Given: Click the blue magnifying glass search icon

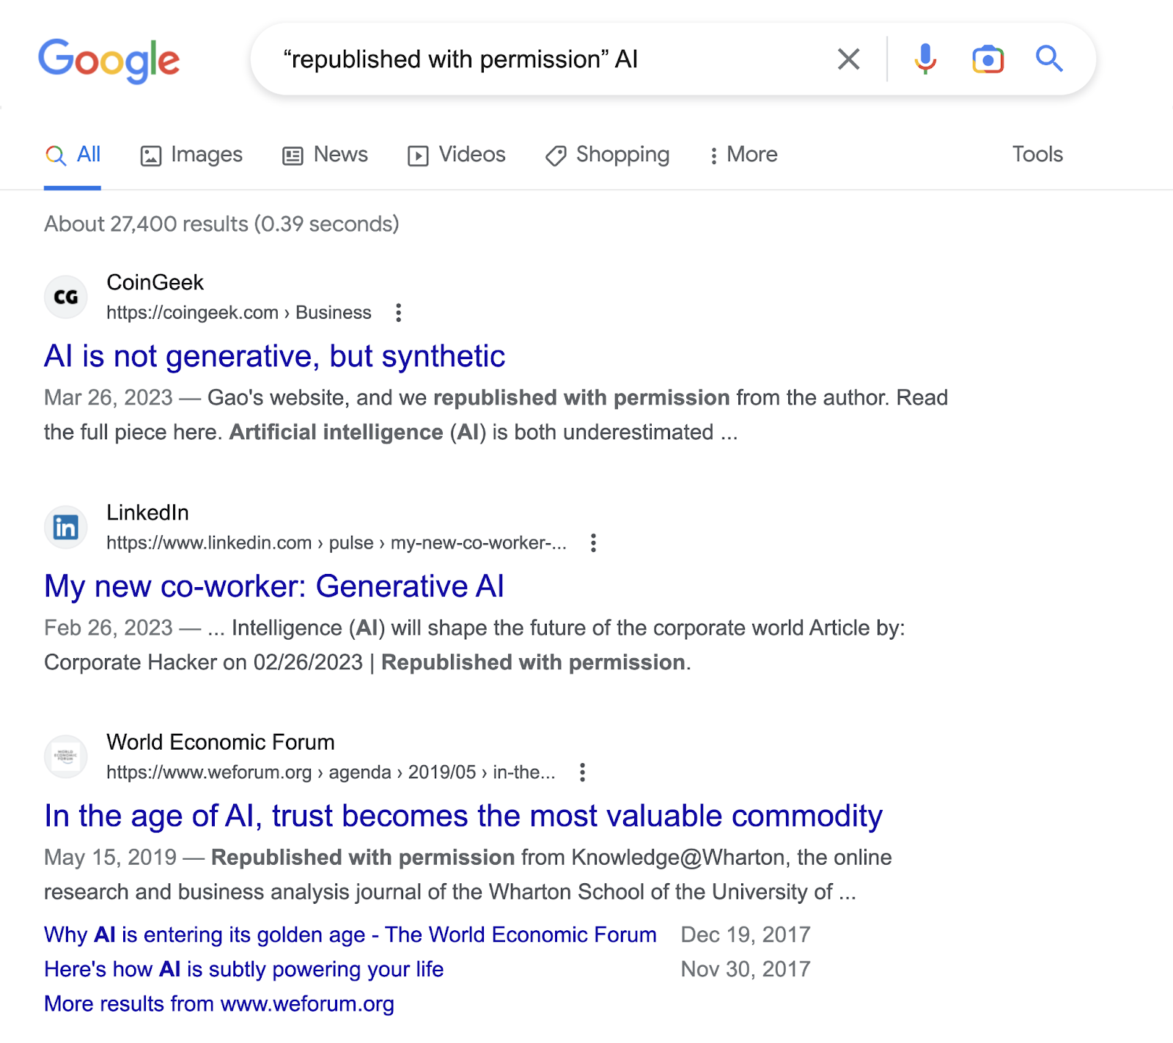Looking at the screenshot, I should [1049, 59].
